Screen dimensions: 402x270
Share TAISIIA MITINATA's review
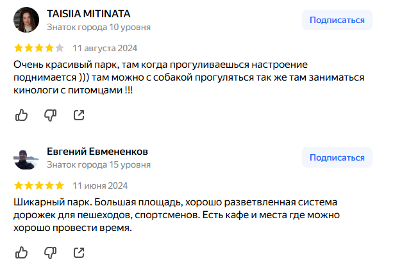pos(79,115)
